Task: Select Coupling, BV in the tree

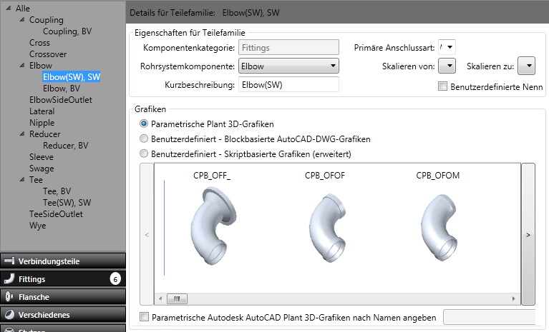Action: (x=67, y=31)
